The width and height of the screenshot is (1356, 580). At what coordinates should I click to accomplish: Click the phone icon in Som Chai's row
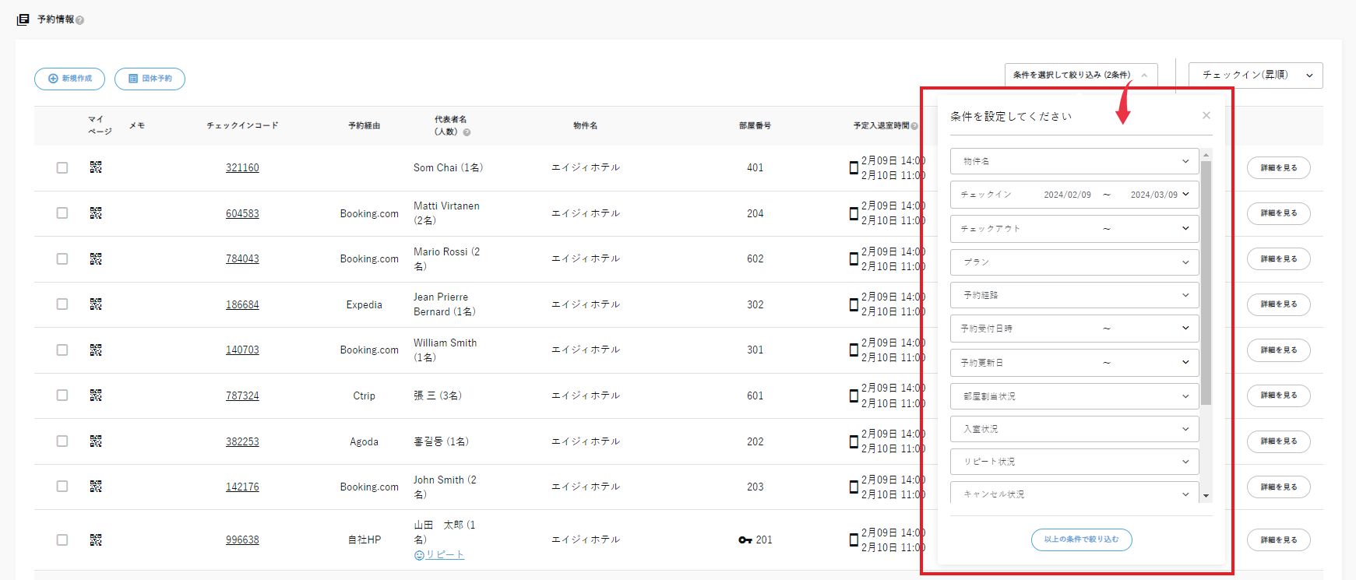pyautogui.click(x=854, y=167)
